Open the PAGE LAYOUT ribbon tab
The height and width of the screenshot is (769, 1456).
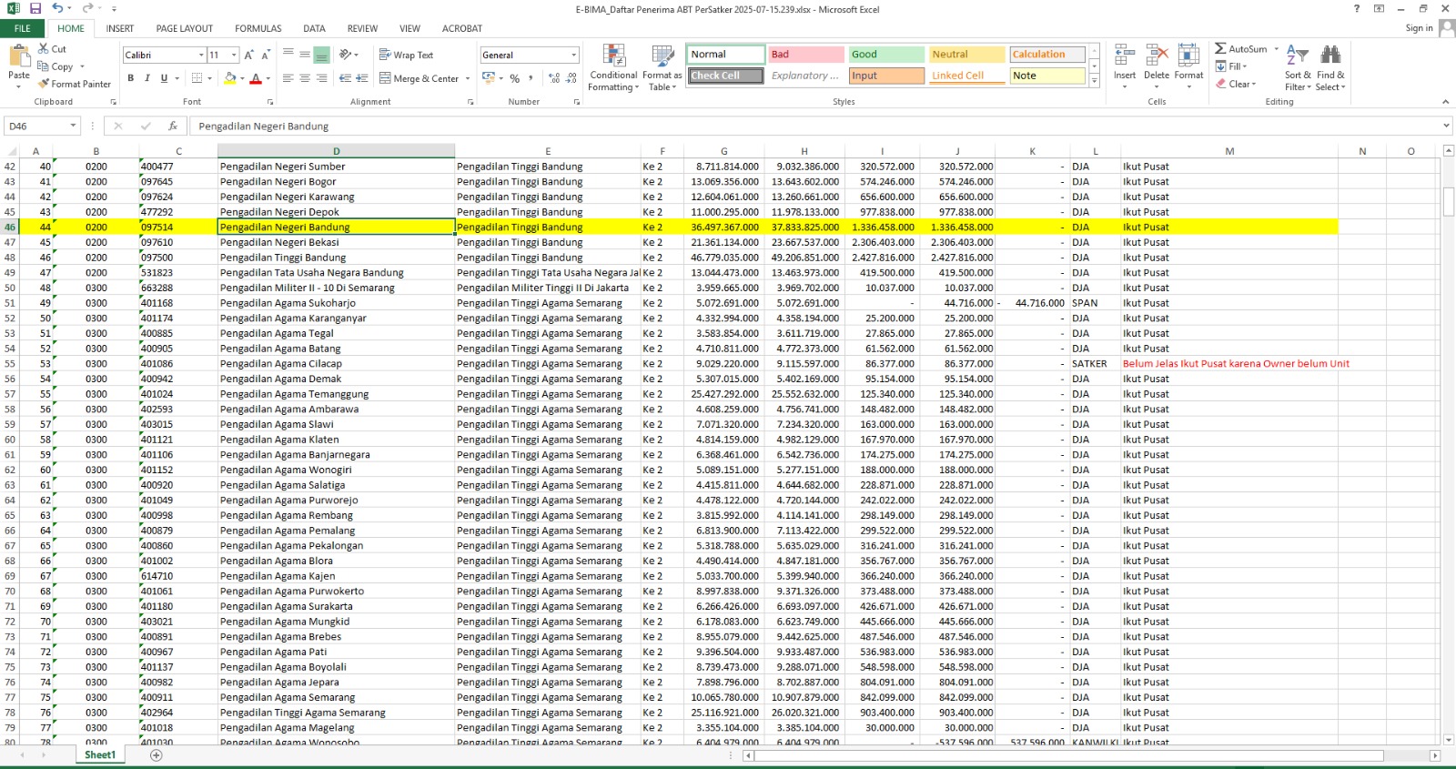pyautogui.click(x=184, y=28)
